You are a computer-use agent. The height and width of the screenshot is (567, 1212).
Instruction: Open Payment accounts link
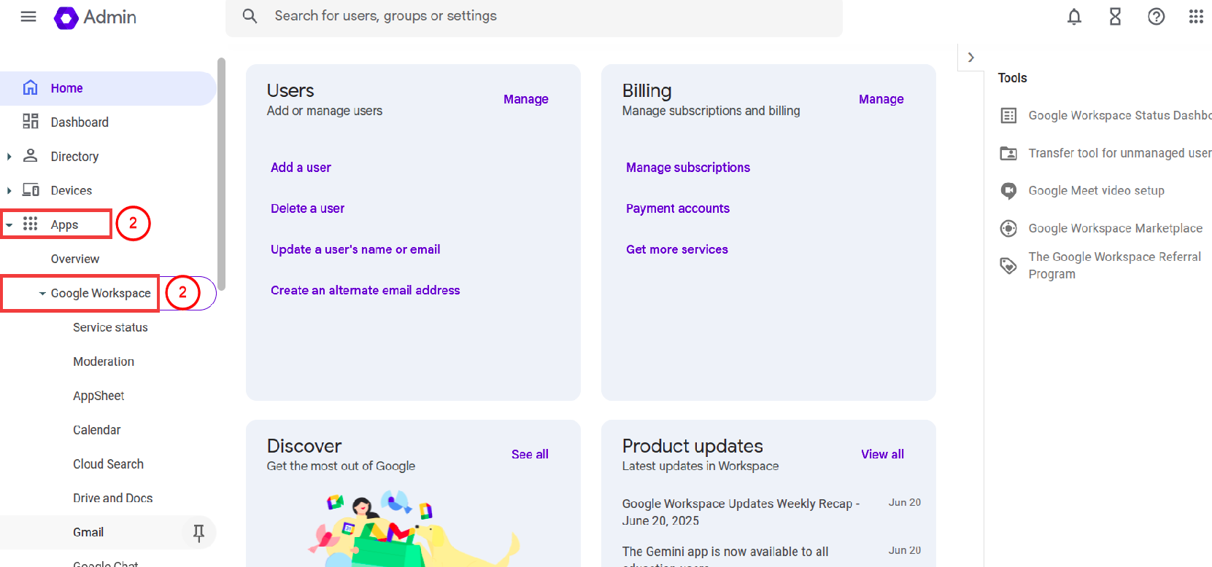point(678,208)
